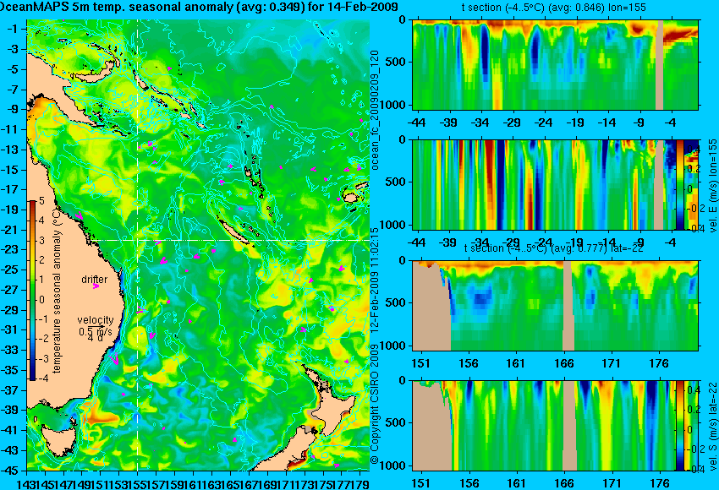Click '166' label under the lat=-22 temperature section
The width and height of the screenshot is (719, 490).
(563, 363)
